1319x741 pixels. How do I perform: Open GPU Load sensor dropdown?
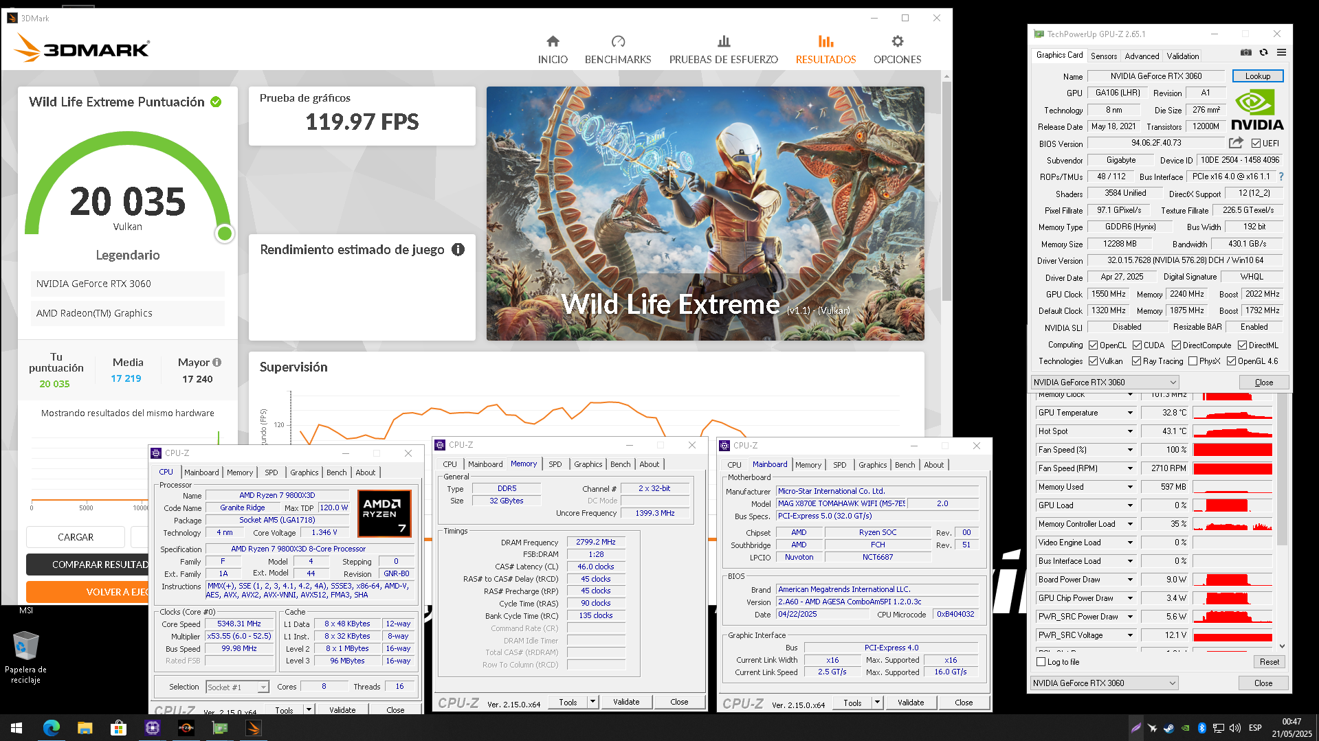click(1129, 505)
